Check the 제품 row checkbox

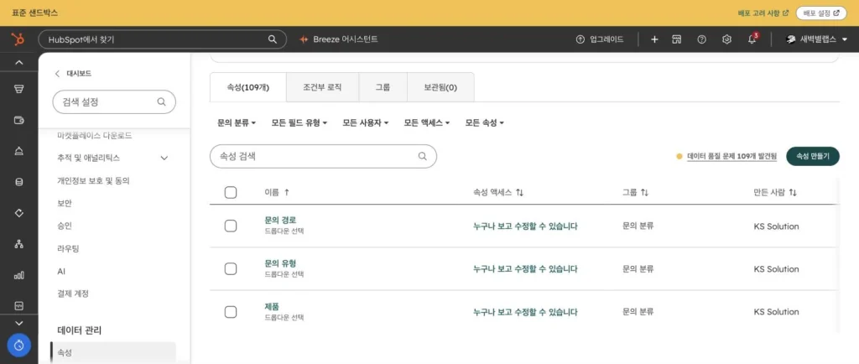[x=231, y=312]
